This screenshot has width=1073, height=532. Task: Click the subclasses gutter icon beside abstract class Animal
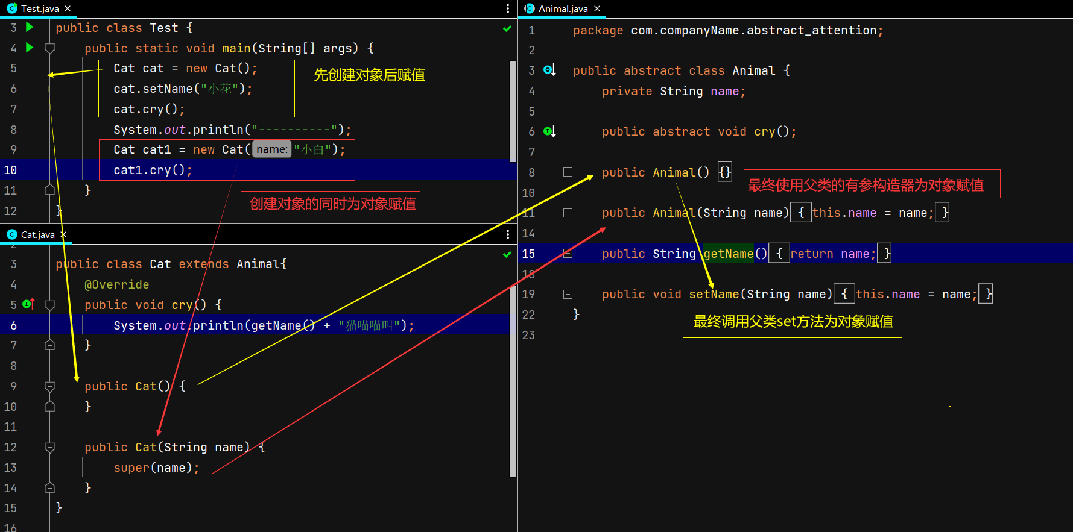pos(549,70)
